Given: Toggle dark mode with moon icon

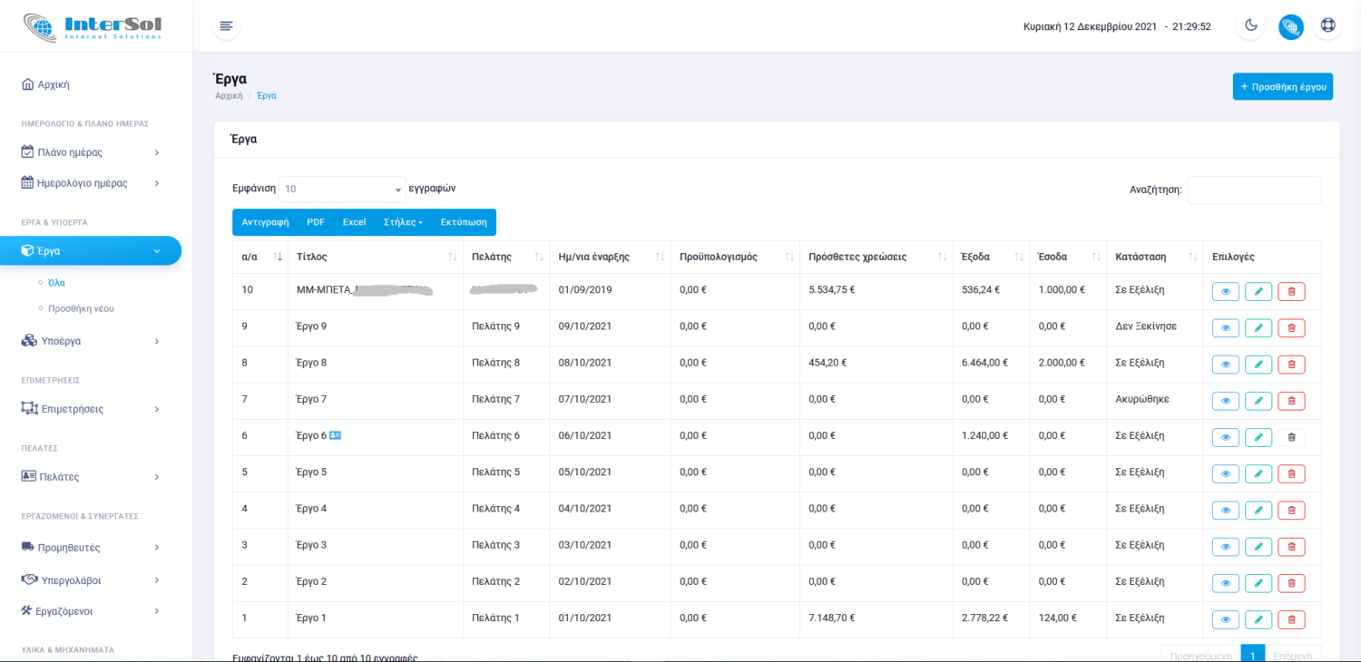Looking at the screenshot, I should pos(1250,25).
